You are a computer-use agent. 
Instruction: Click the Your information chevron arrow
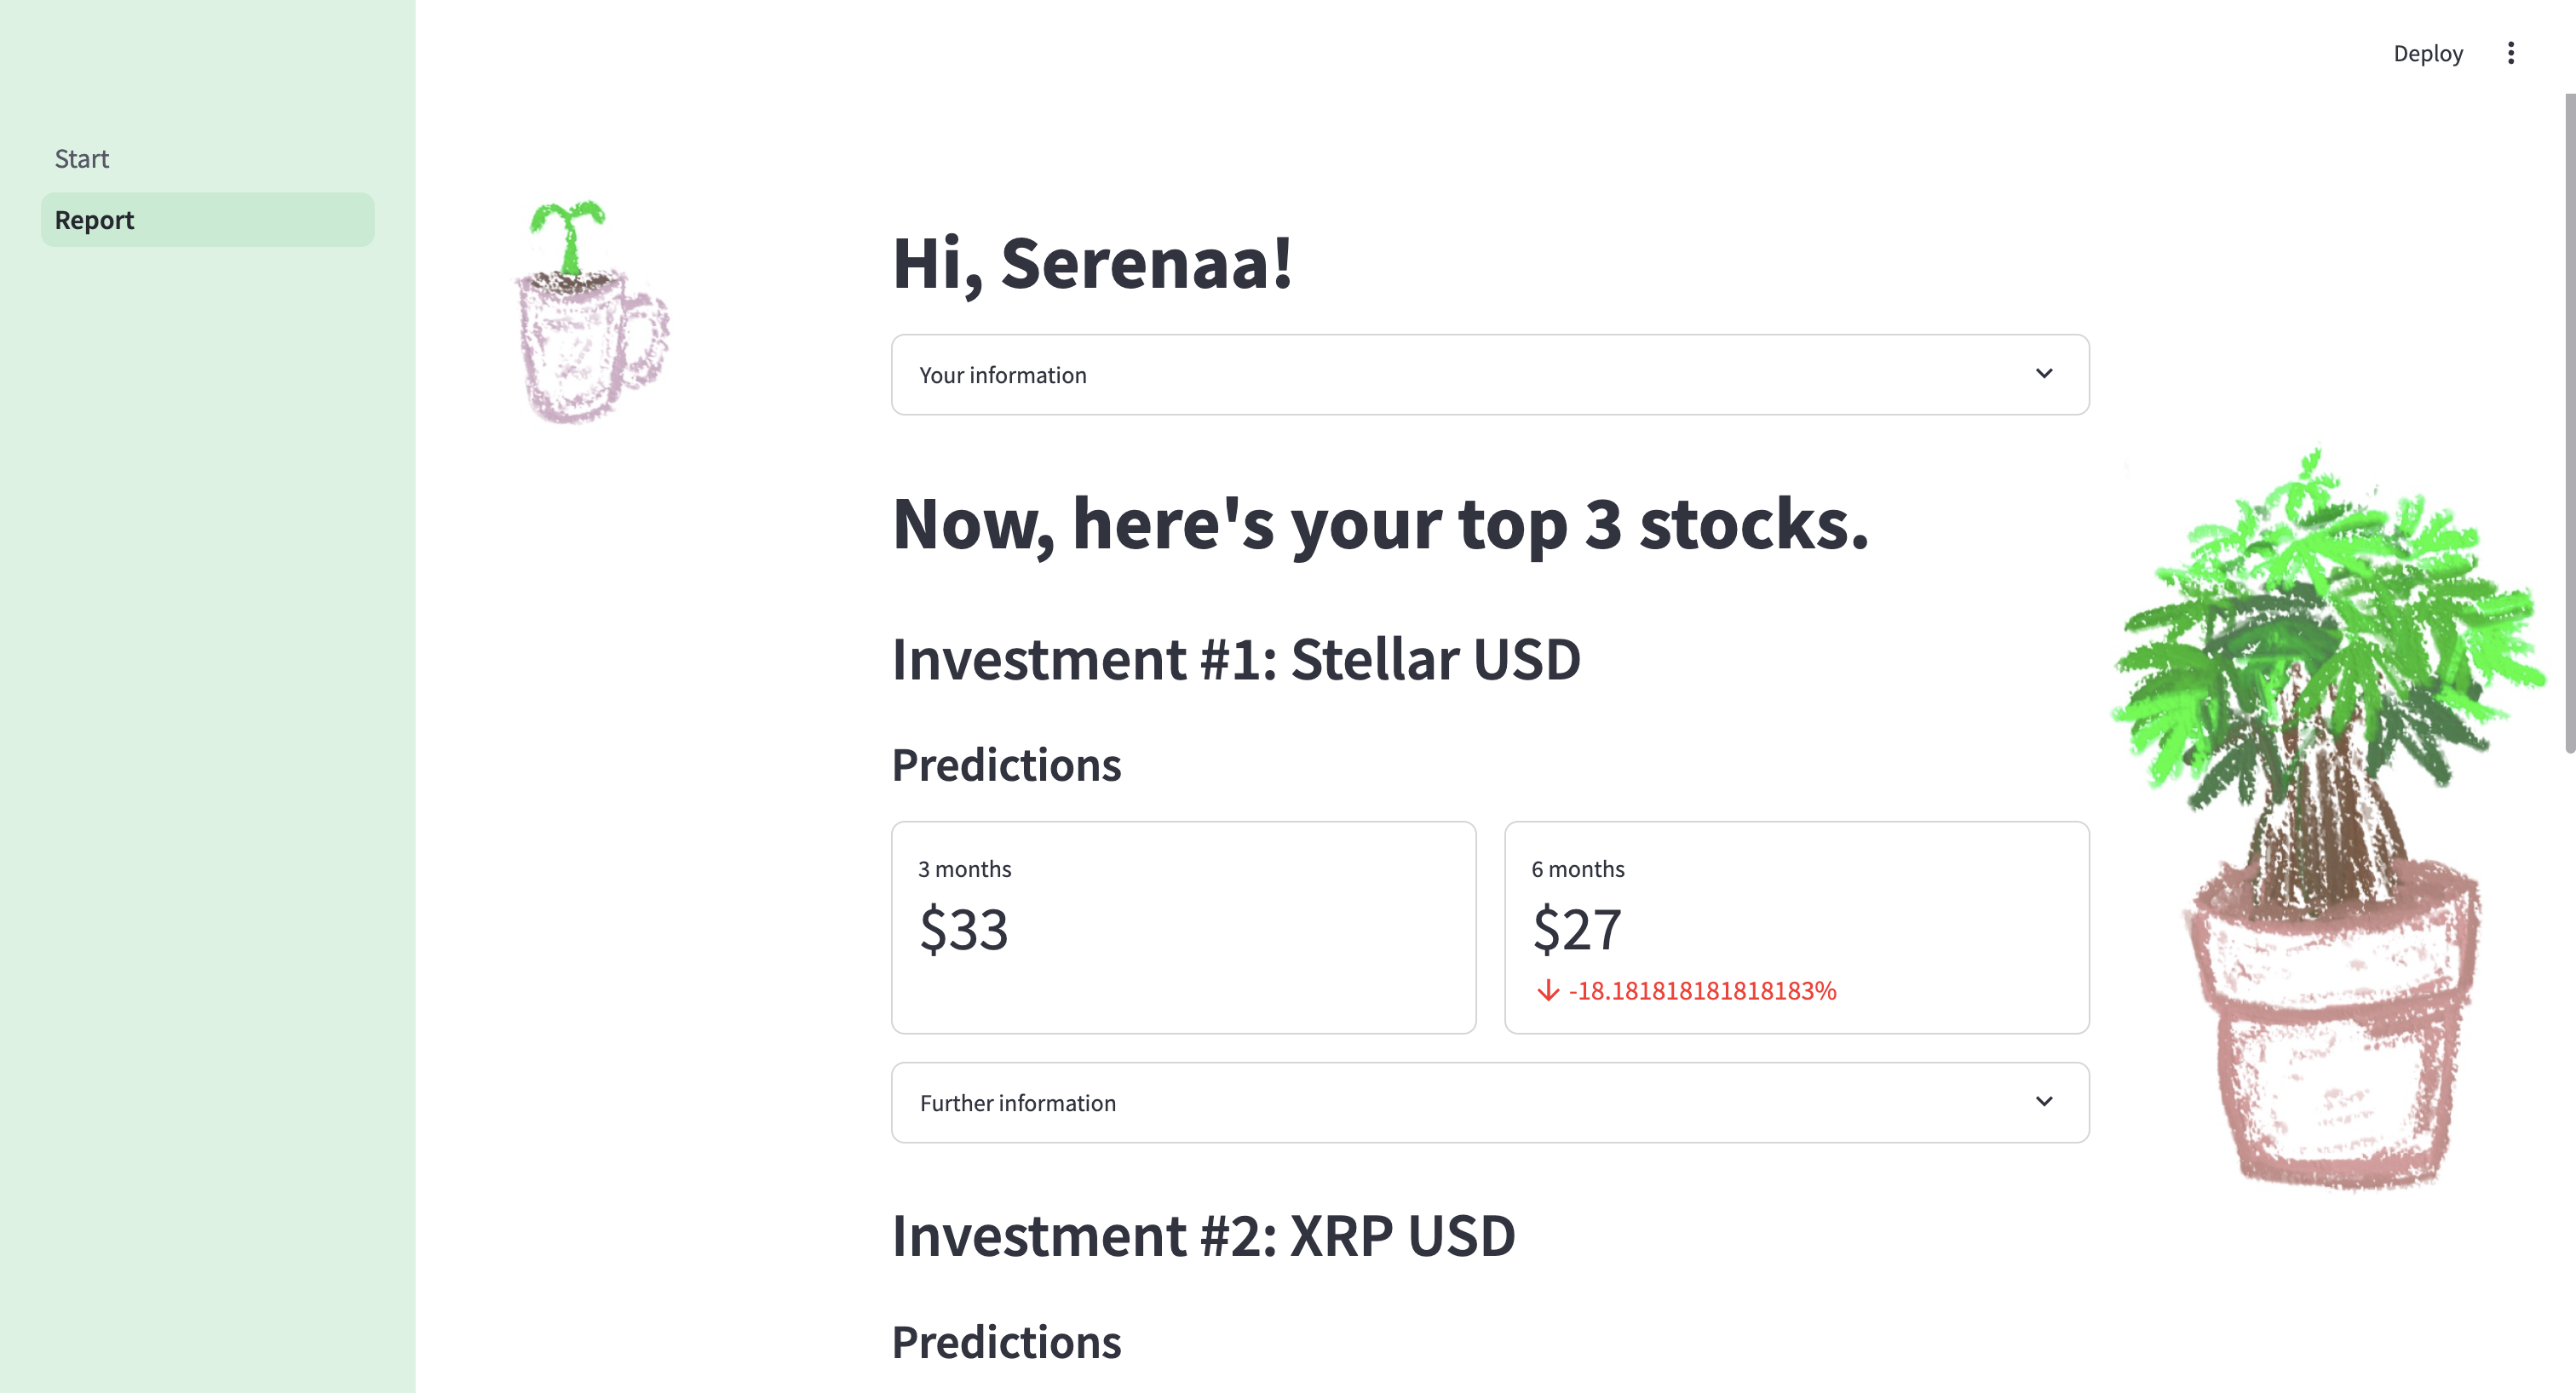click(x=2043, y=374)
